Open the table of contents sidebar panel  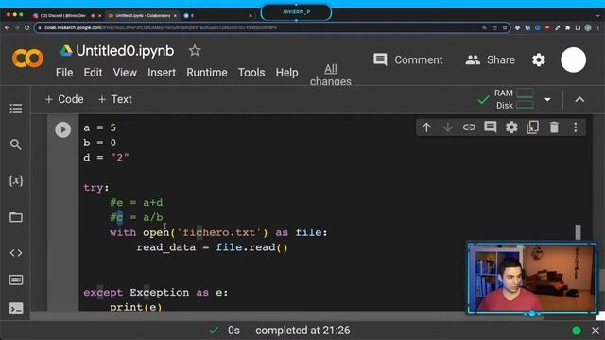pos(16,109)
